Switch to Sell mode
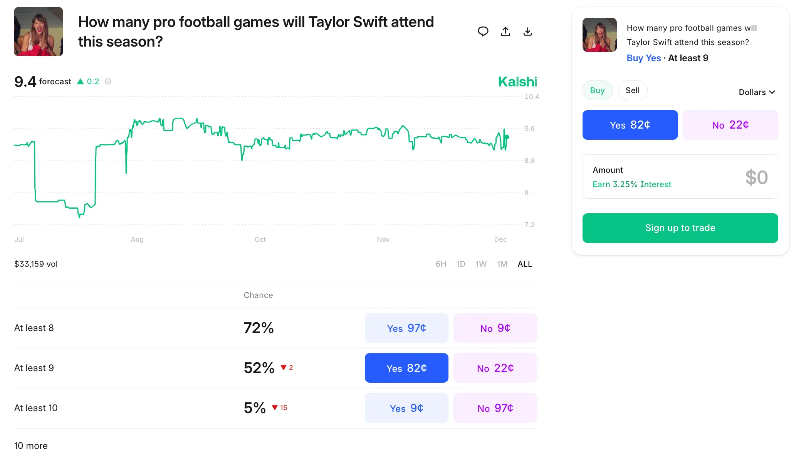Screen dimensions: 806x462 (x=632, y=90)
